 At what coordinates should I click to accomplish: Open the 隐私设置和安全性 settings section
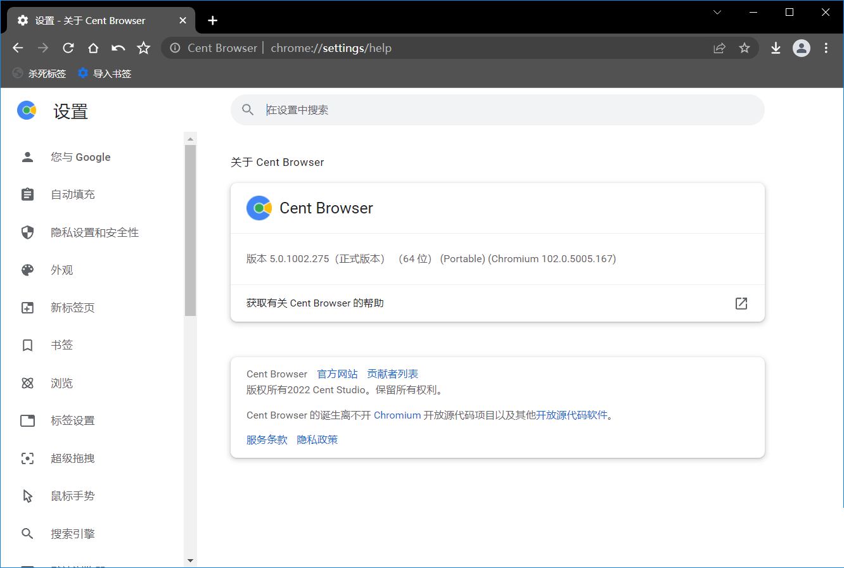[94, 232]
